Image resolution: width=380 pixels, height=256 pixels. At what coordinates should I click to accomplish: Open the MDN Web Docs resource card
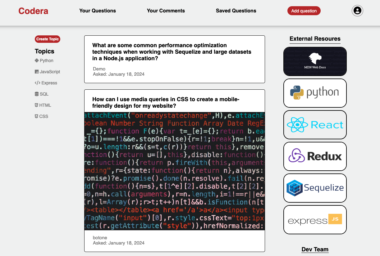pos(315,61)
